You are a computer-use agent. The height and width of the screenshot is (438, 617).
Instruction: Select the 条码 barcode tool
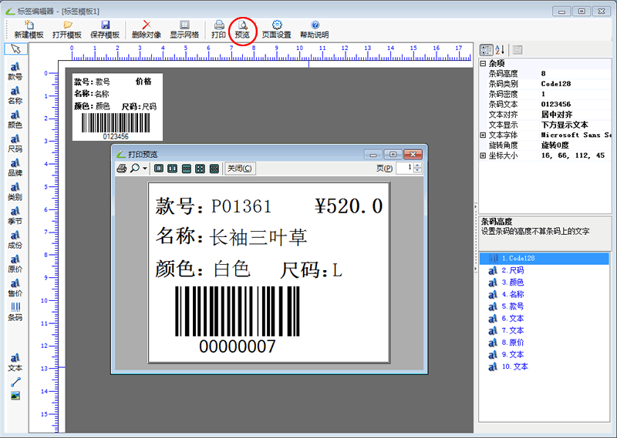[15, 312]
